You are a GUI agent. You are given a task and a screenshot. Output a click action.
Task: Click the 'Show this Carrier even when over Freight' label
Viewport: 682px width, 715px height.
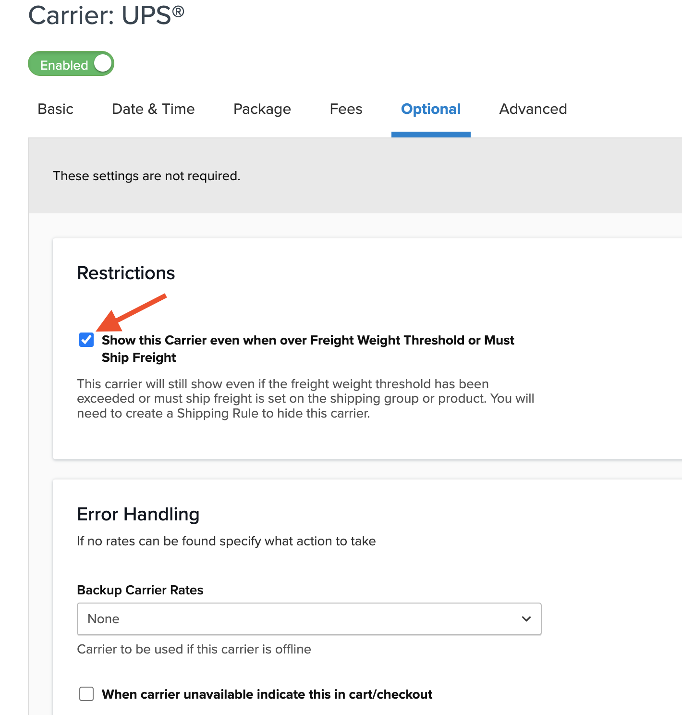point(307,341)
